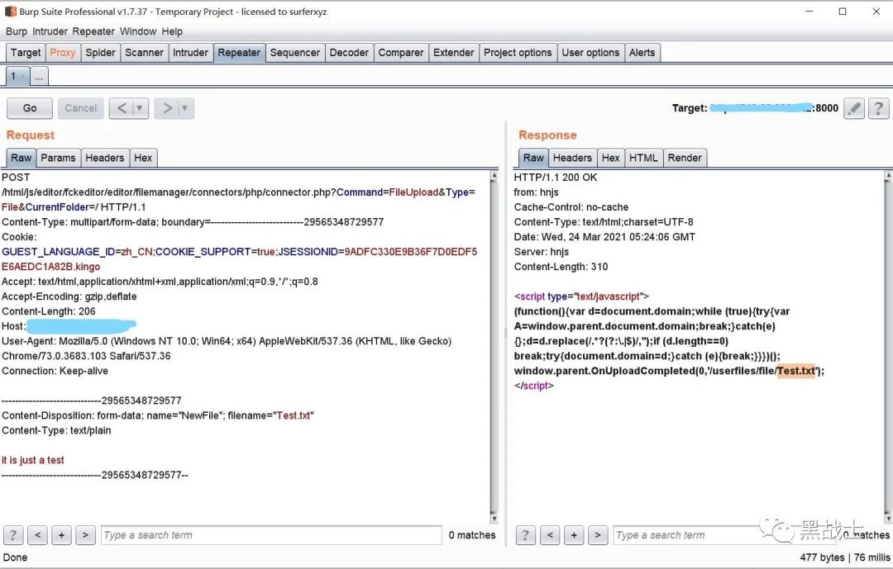The image size is (893, 569).
Task: Open Repeater help question mark icon
Action: point(878,108)
